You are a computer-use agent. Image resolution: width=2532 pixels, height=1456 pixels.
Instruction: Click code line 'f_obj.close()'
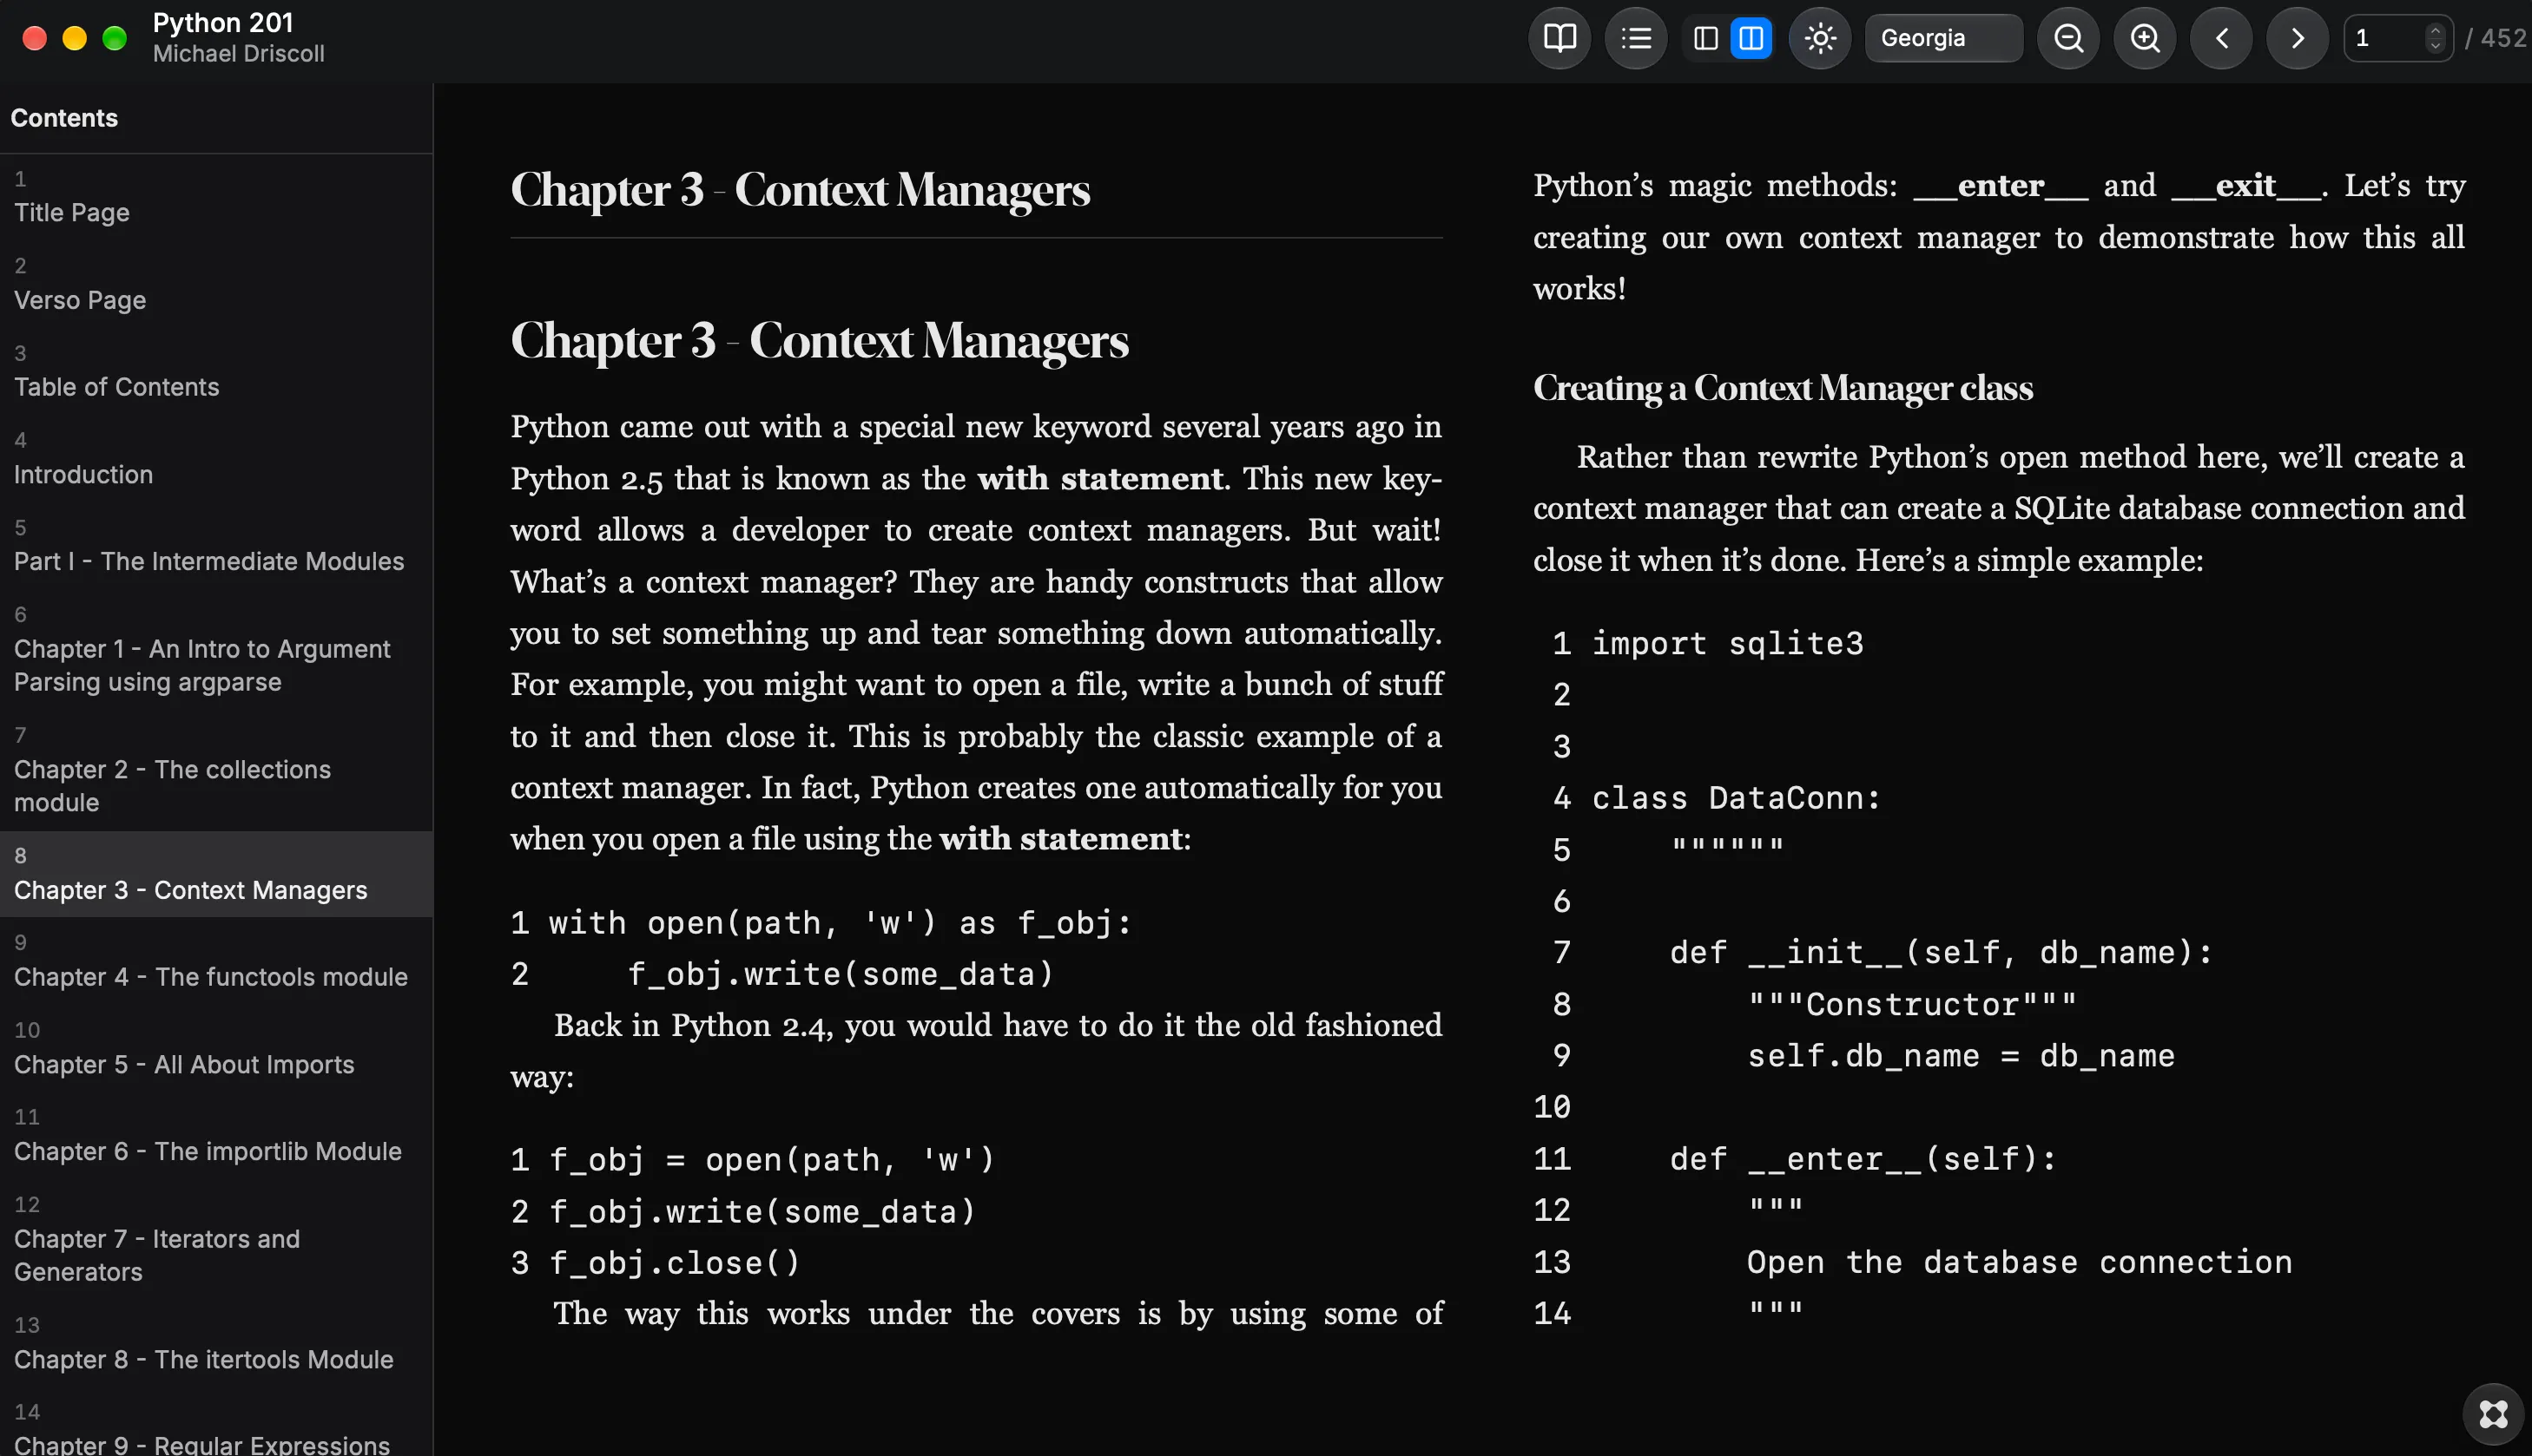(x=676, y=1263)
